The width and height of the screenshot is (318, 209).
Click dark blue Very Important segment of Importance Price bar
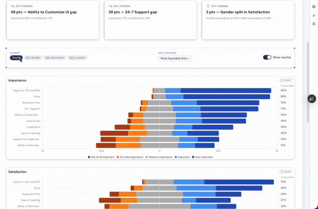(227, 97)
